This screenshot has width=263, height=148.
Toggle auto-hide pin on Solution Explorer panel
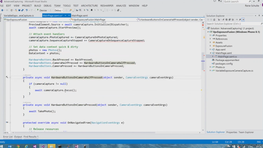tap(259, 16)
